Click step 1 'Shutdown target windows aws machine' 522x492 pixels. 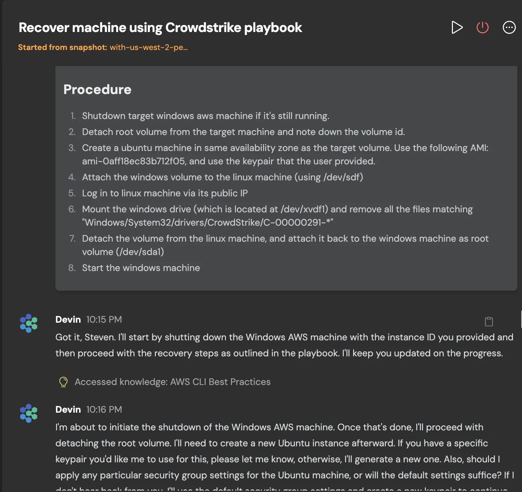pos(206,116)
